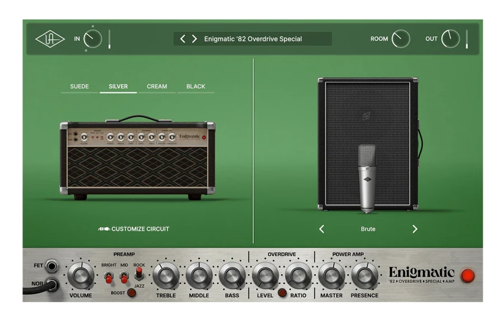Click the MASTER knob
The image size is (504, 319).
332,275
